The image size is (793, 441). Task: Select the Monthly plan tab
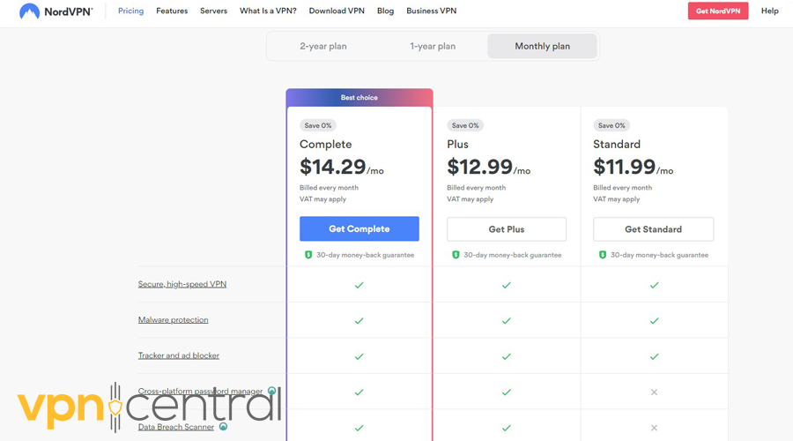542,46
